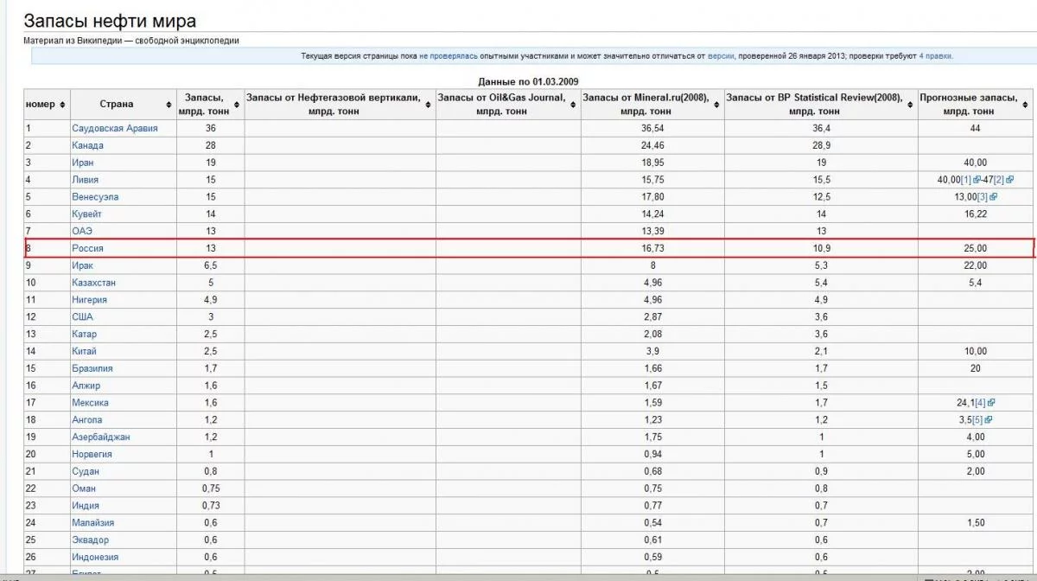This screenshot has height=581, width=1037.
Task: Open Катар country link
Action: click(x=84, y=335)
